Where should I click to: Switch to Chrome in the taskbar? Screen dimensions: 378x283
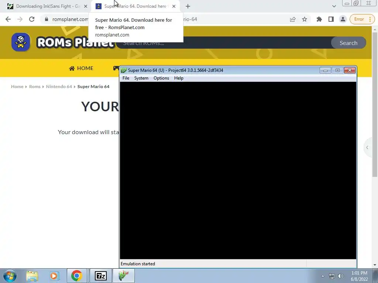(77, 276)
